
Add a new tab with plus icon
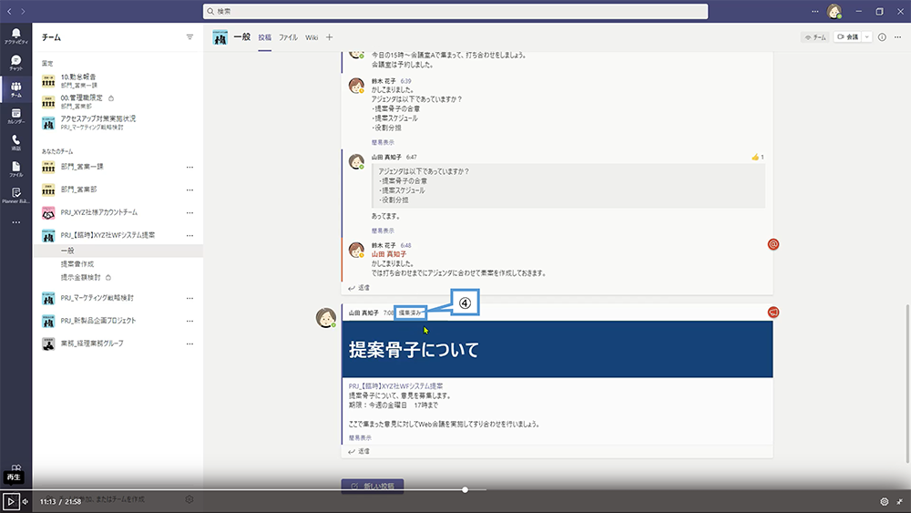pos(330,37)
